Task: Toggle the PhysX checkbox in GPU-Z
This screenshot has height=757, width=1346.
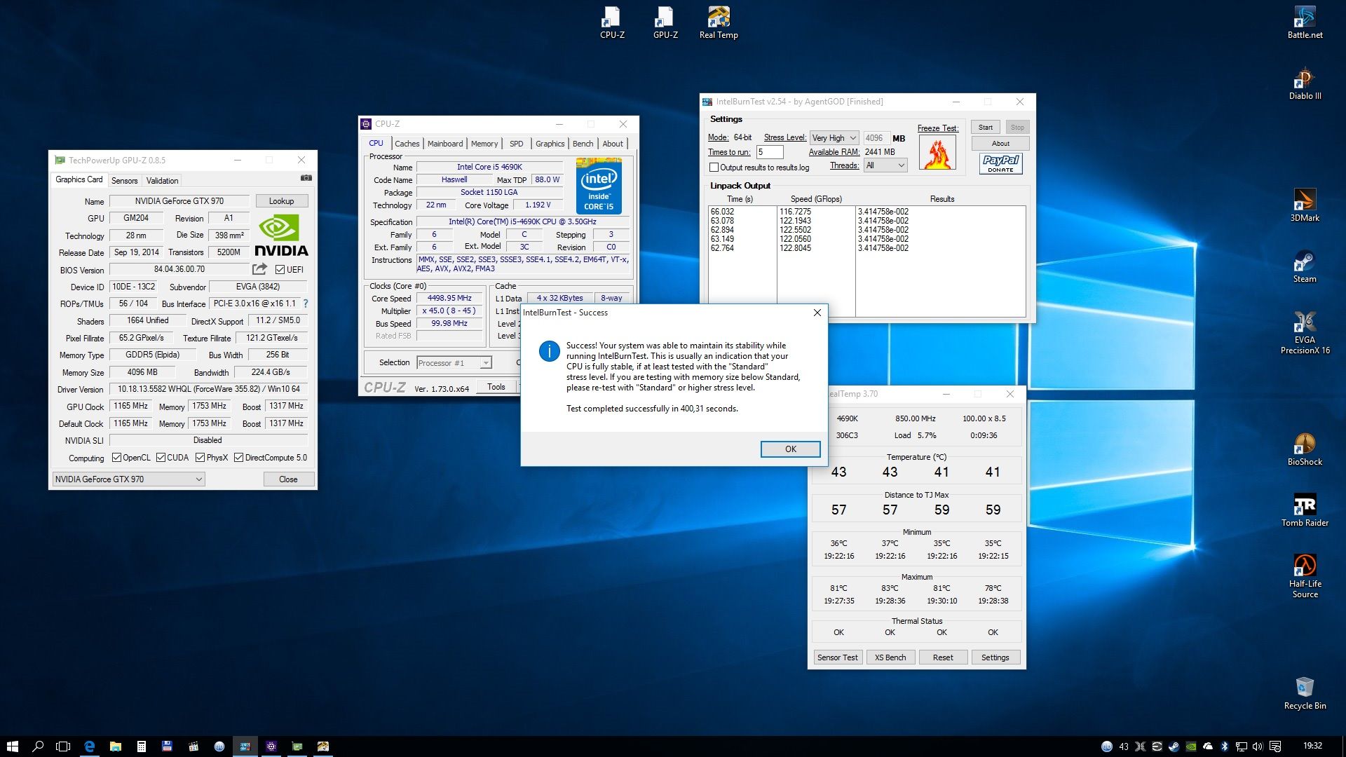Action: [200, 458]
